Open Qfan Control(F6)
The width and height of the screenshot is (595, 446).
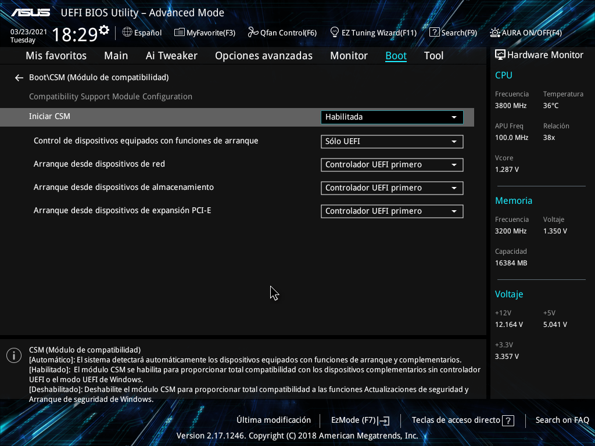282,33
